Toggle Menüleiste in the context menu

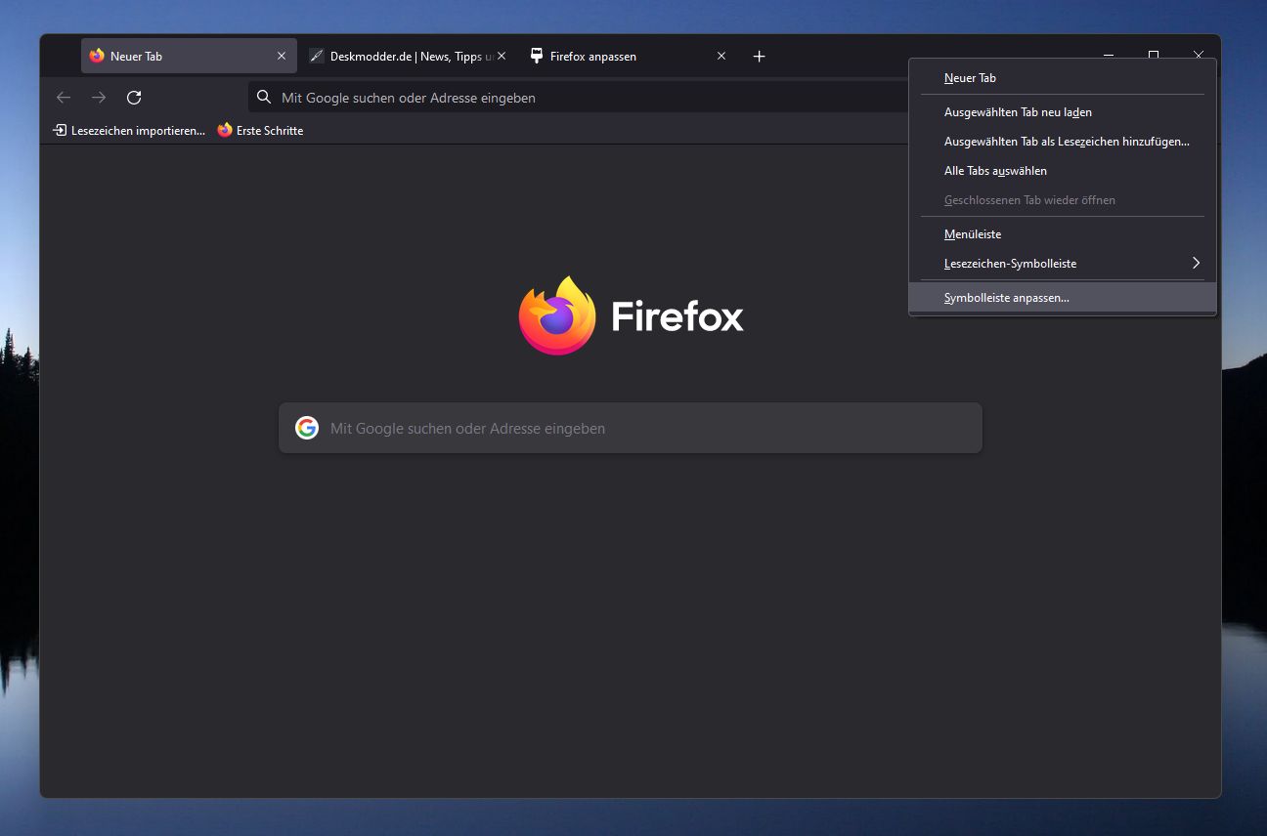973,234
